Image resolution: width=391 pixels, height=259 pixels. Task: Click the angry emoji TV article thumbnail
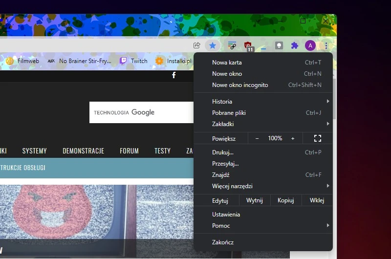pos(97,221)
